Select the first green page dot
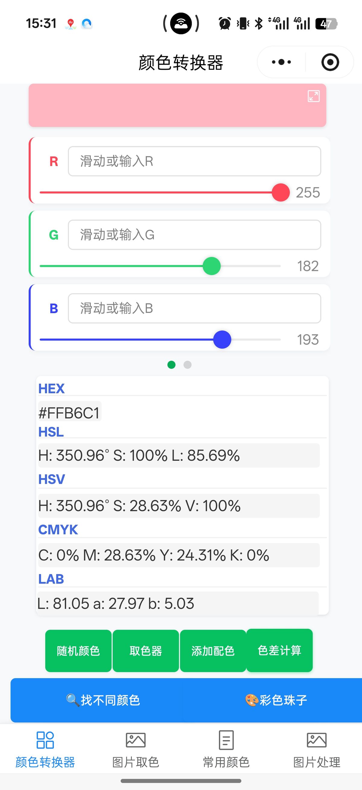This screenshot has height=790, width=362. click(x=171, y=365)
